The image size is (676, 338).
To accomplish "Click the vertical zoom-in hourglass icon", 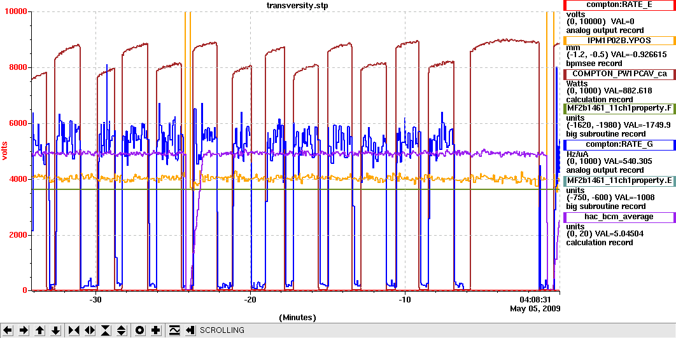I will tap(106, 330).
